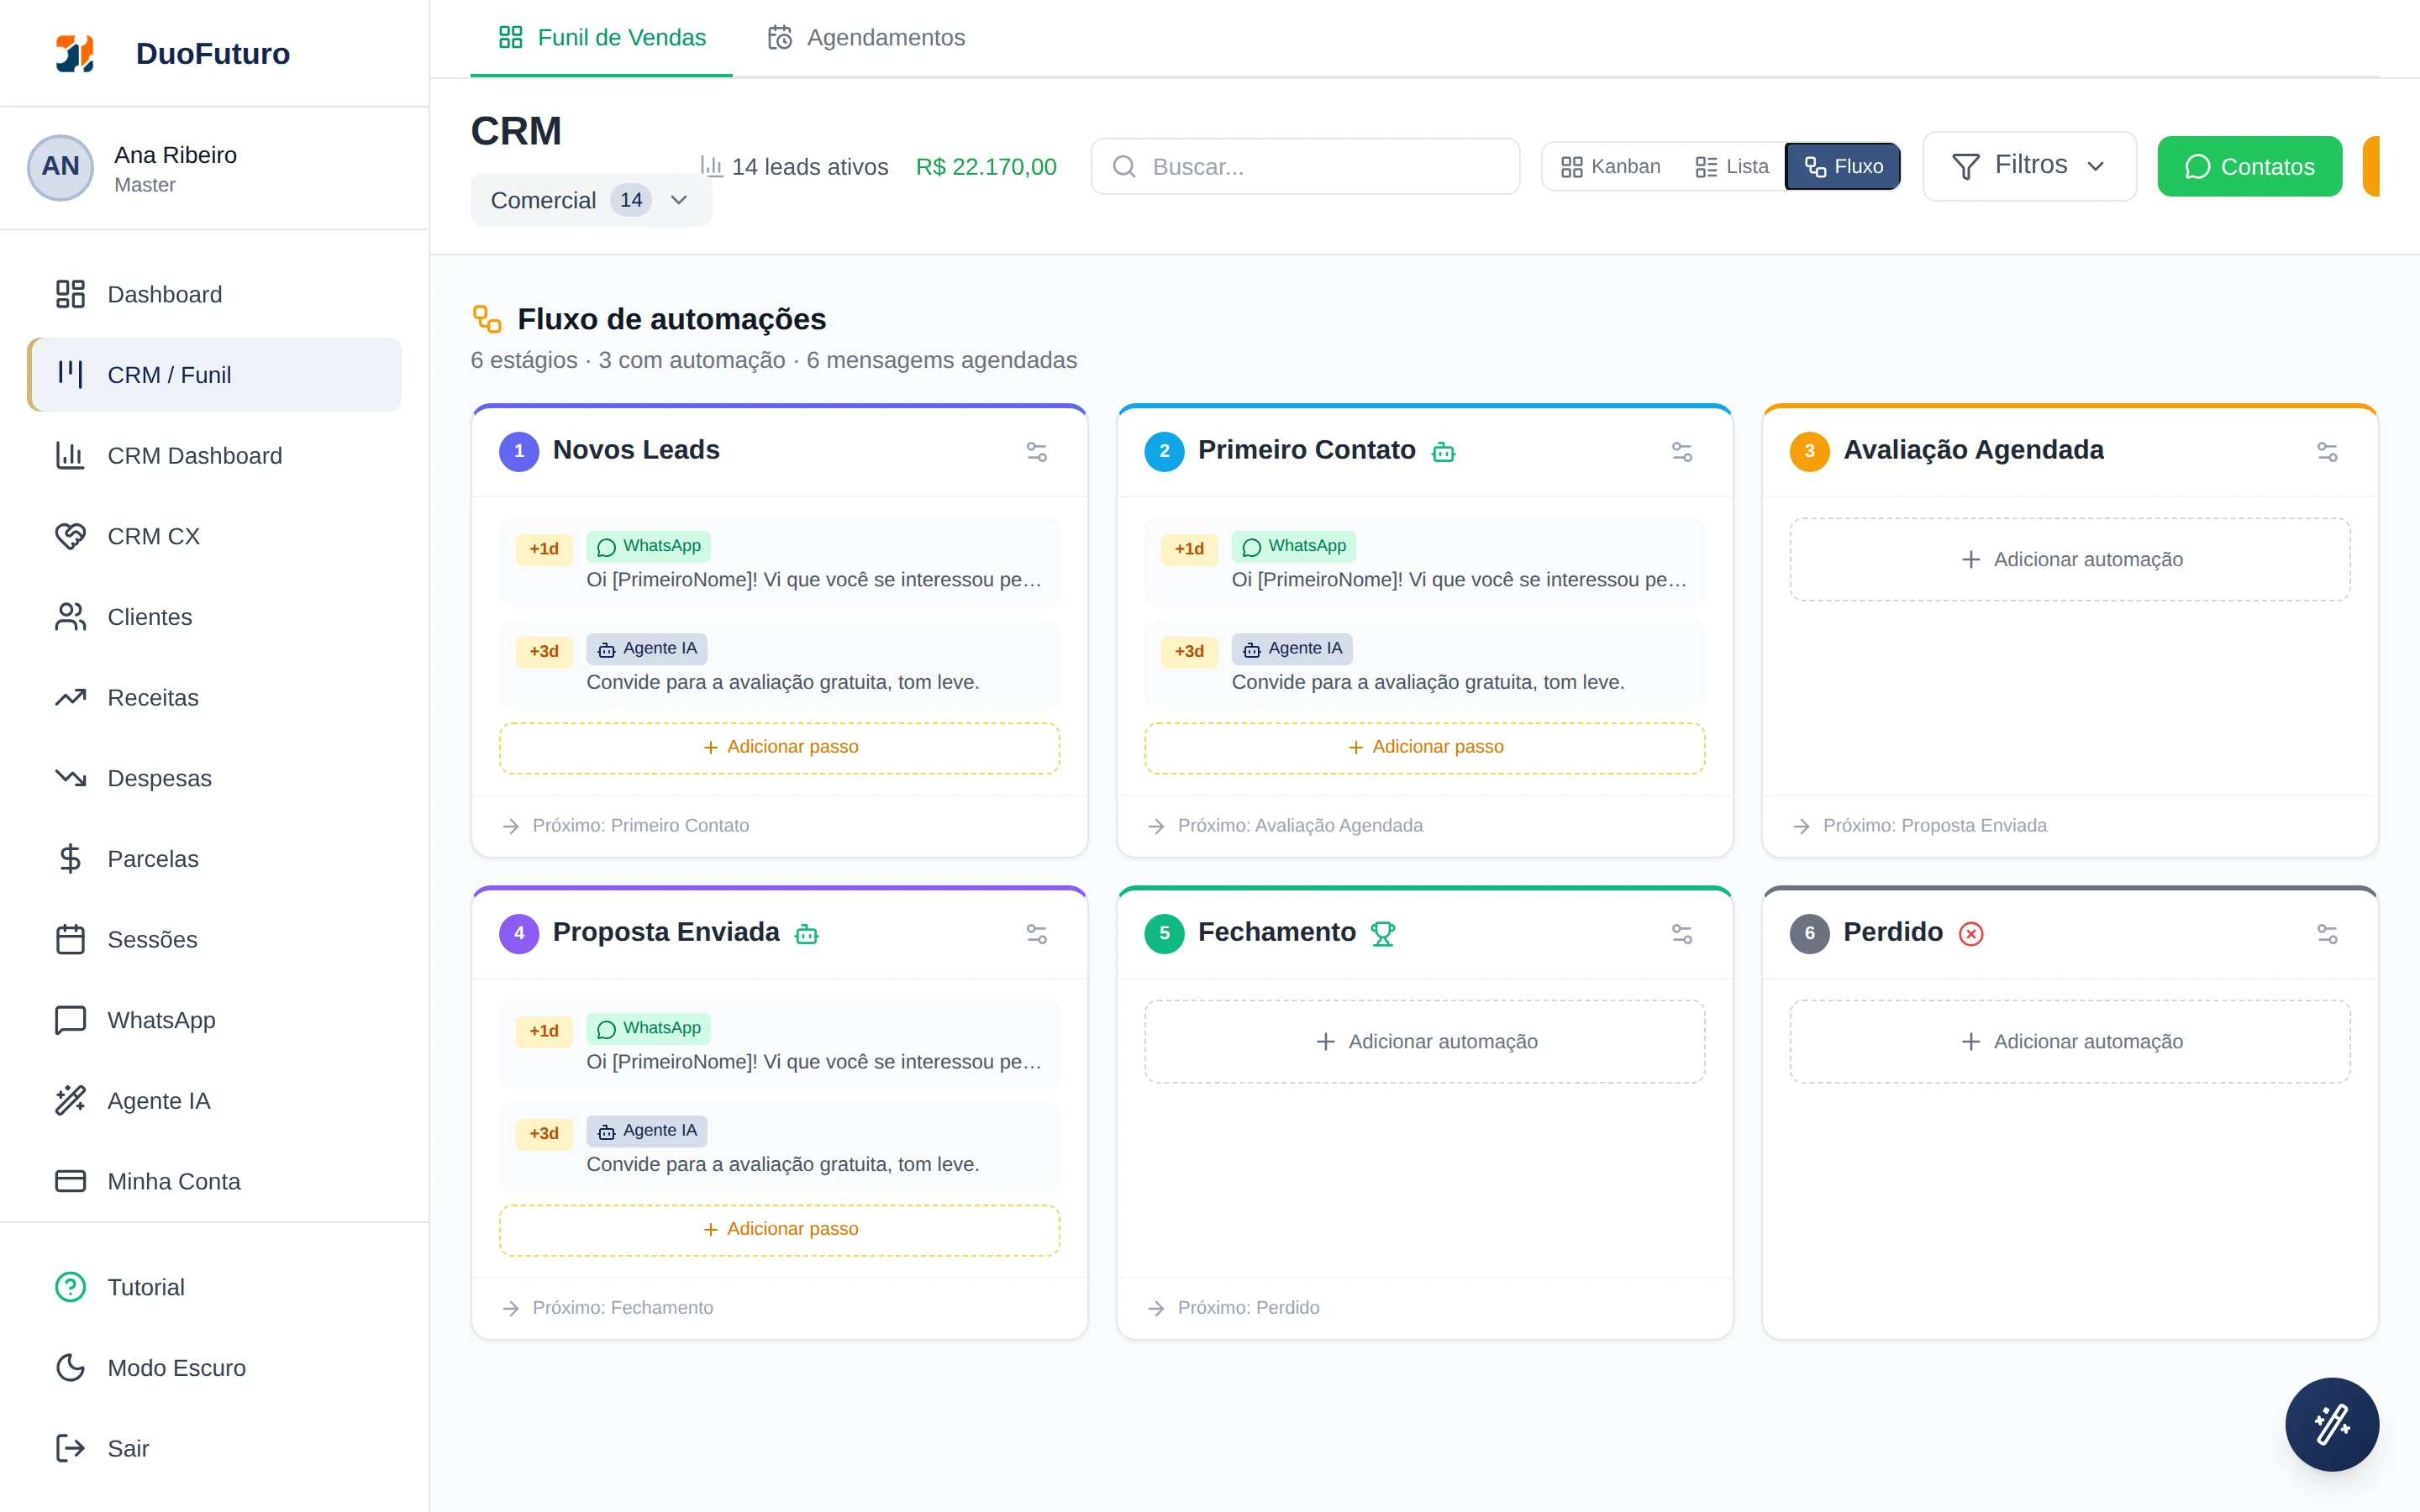The height and width of the screenshot is (1512, 2420).
Task: Click Adicionar passo under Primeiro Contato
Action: point(1424,747)
